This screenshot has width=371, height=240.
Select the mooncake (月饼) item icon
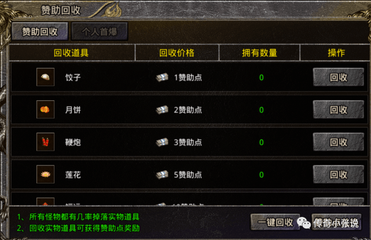pyautogui.click(x=45, y=110)
